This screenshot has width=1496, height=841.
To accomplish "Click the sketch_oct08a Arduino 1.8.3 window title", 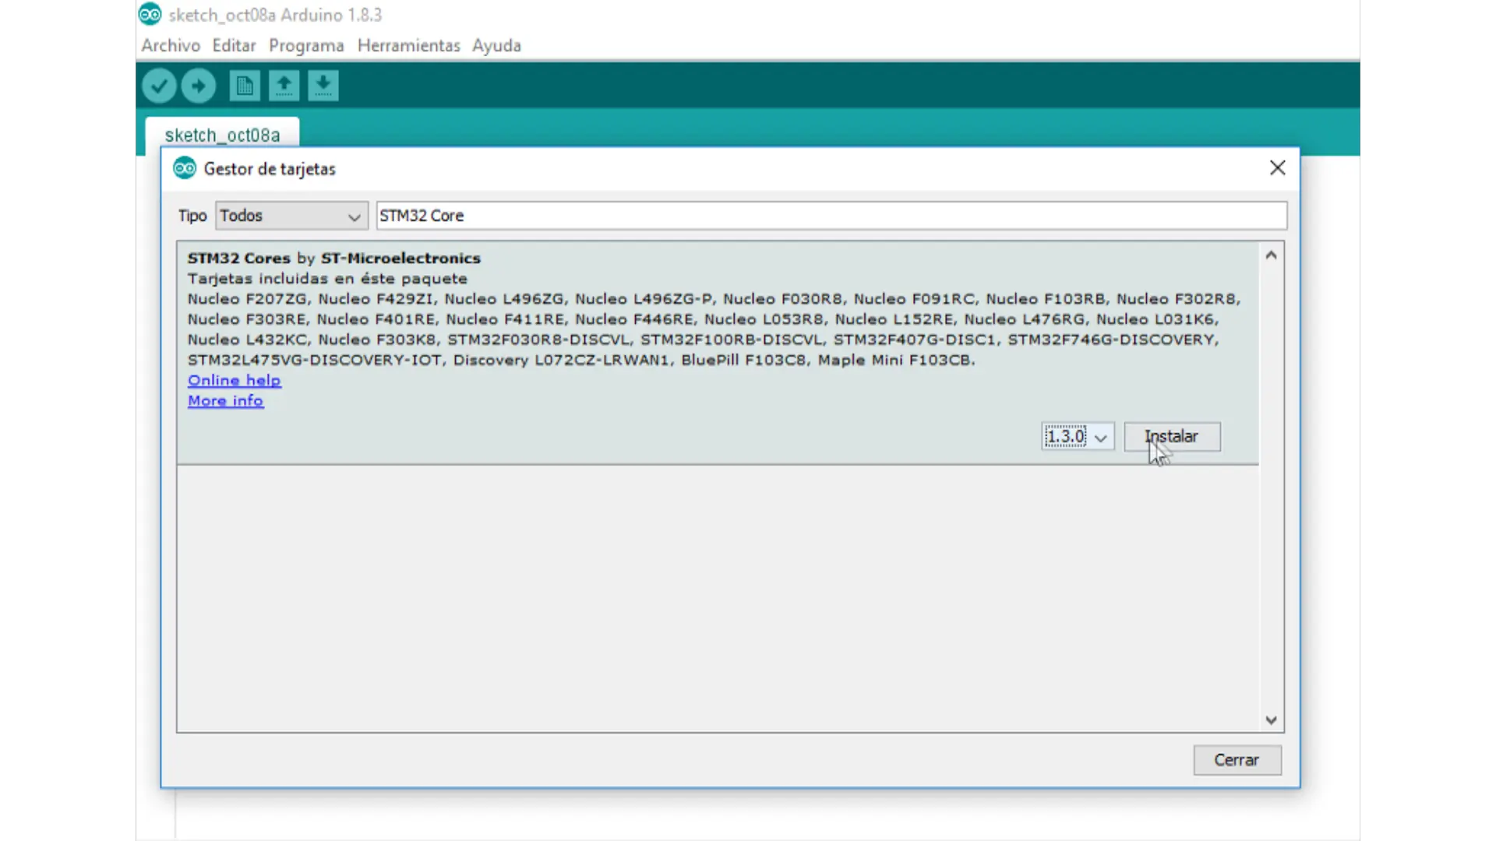I will [275, 15].
